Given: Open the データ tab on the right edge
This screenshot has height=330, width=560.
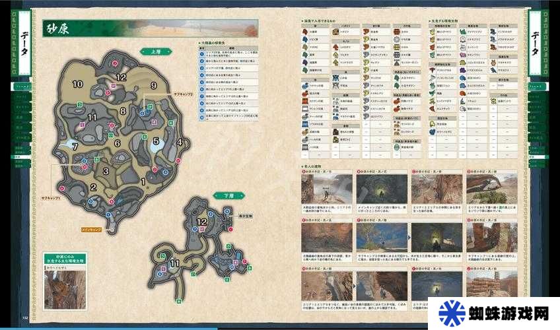Looking at the screenshot, I should point(535,44).
